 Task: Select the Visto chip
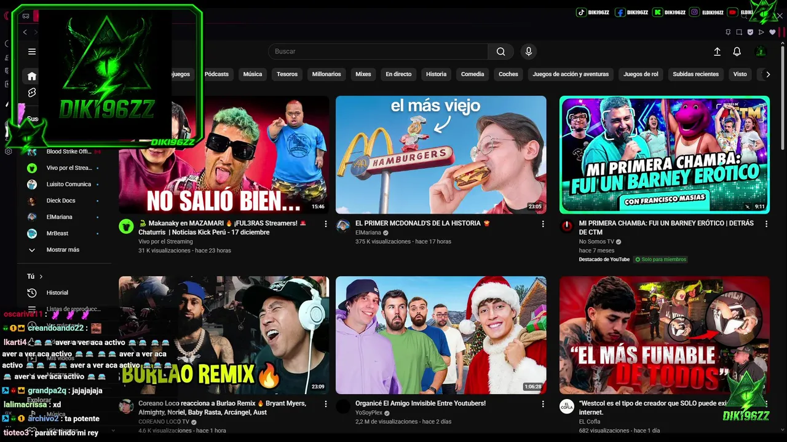coord(740,74)
